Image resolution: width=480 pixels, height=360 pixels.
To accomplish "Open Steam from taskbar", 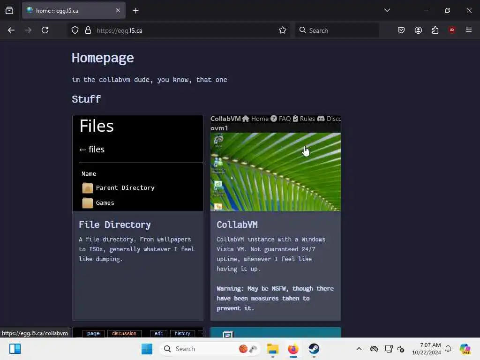I will click(x=314, y=349).
